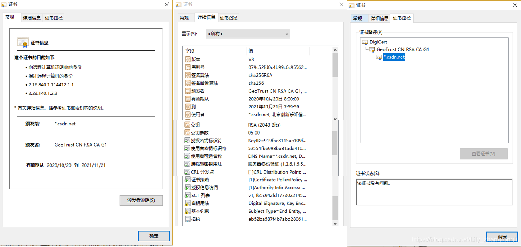Close the left certificate window
Image resolution: width=521 pixels, height=247 pixels.
click(167, 4)
